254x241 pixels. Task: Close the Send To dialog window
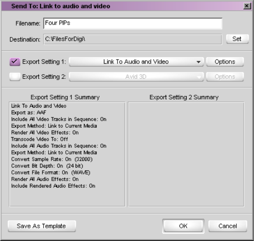pyautogui.click(x=247, y=6)
